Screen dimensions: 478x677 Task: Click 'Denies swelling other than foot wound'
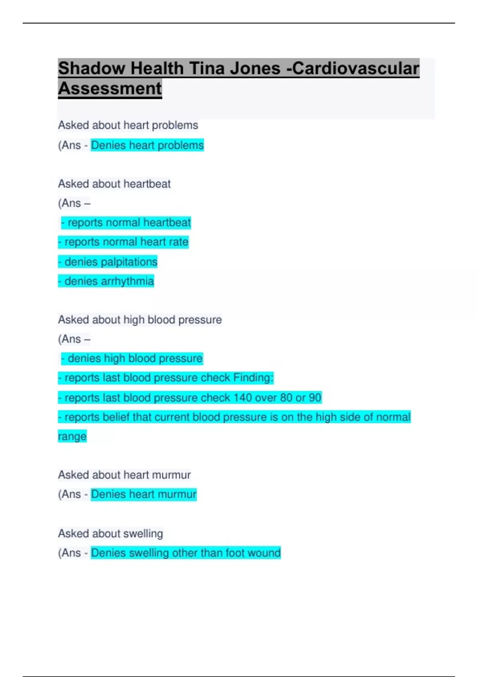pos(186,553)
